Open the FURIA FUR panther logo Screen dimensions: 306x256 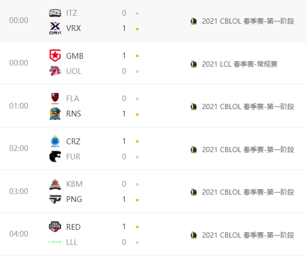coord(55,156)
